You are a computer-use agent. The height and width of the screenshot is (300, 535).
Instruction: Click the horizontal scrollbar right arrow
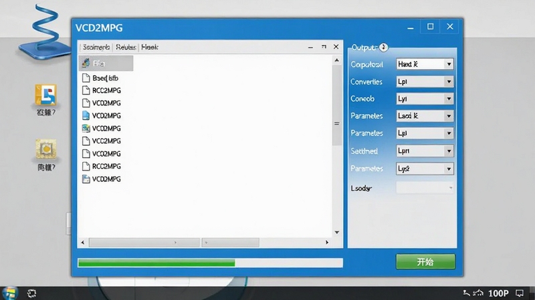pyautogui.click(x=327, y=243)
